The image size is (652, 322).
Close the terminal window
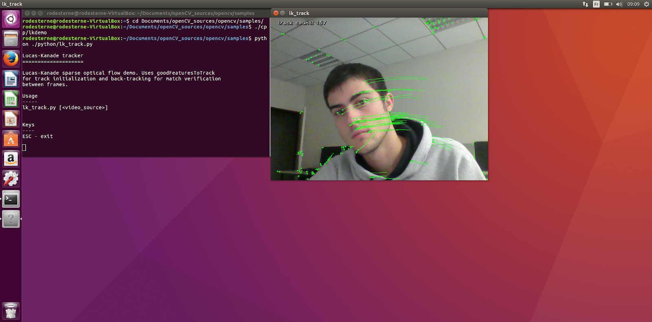coord(27,13)
